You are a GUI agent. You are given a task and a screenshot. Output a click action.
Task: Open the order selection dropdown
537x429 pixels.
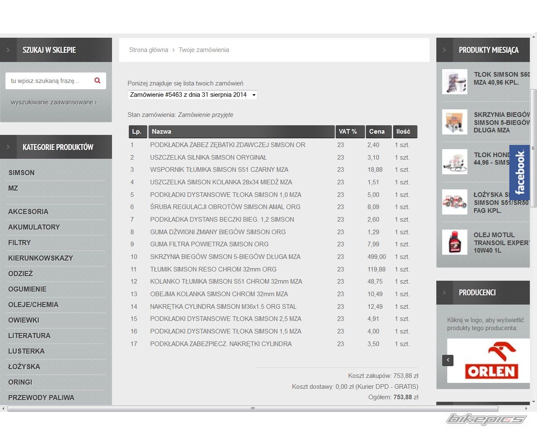click(x=192, y=95)
